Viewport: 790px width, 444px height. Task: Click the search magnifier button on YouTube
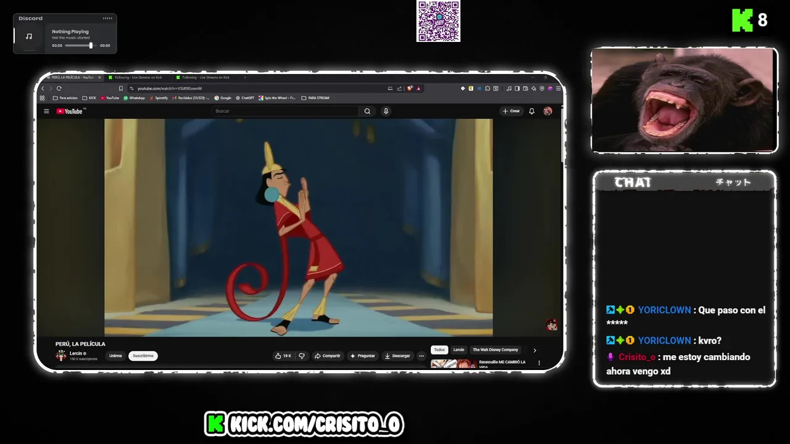(x=367, y=111)
